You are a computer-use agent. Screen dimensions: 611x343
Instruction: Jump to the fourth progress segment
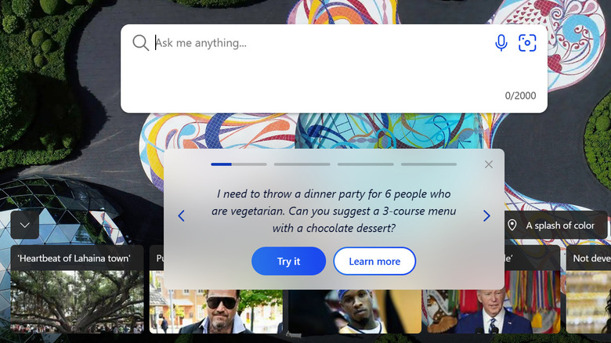[428, 164]
